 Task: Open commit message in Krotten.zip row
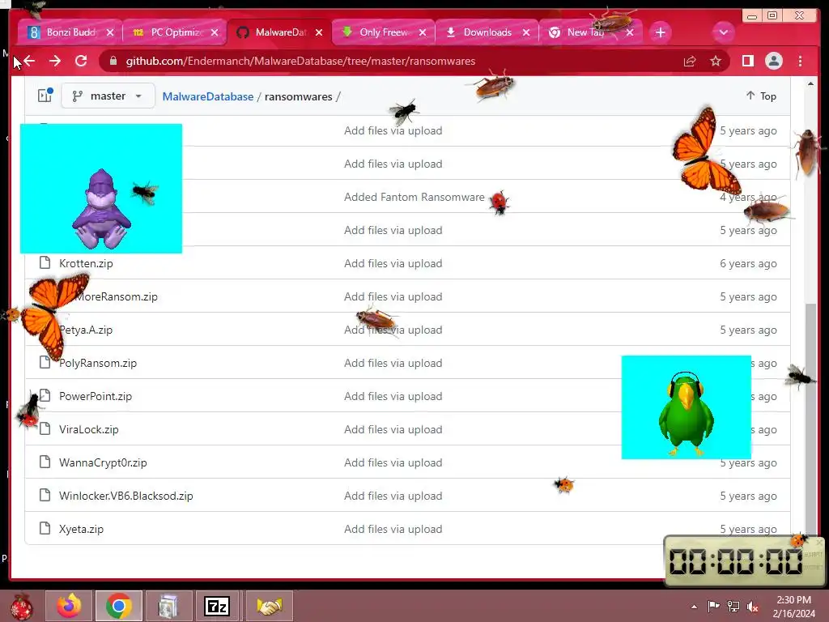tap(393, 263)
